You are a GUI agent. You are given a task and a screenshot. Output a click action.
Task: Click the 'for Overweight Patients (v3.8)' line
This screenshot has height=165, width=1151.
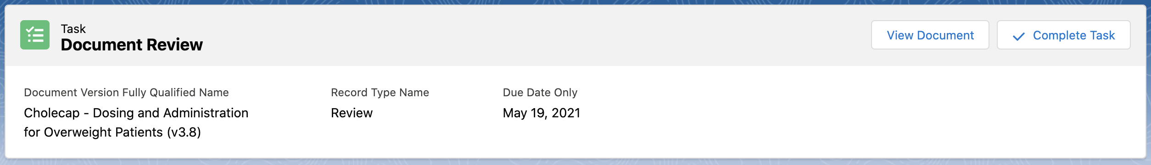112,132
